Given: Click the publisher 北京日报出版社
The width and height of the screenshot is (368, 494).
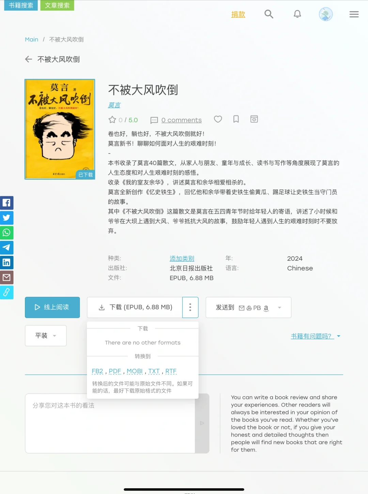Looking at the screenshot, I should (x=191, y=268).
